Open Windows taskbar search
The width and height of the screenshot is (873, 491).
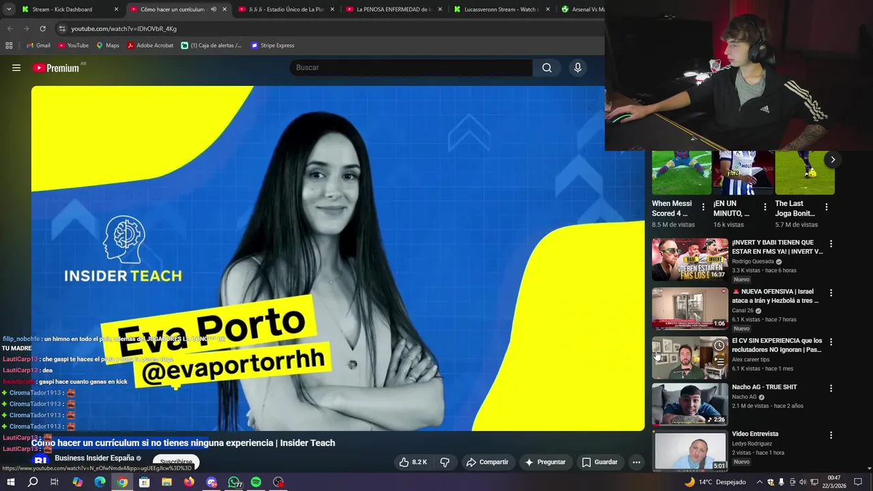coord(33,482)
